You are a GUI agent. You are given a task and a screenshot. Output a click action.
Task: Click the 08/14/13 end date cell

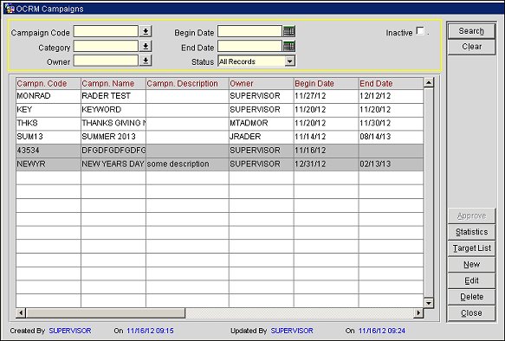(392, 137)
